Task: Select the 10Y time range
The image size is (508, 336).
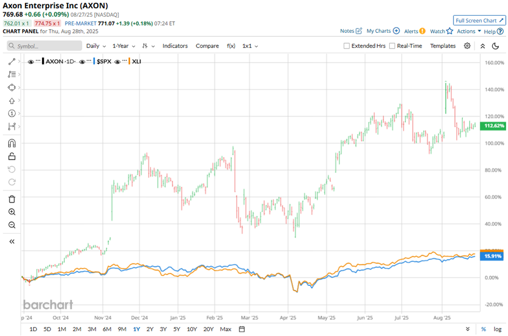Action: pos(192,329)
